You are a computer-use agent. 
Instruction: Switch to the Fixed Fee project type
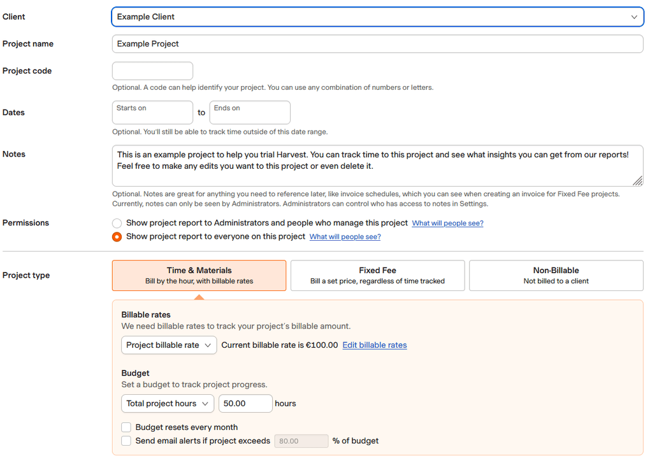tap(377, 274)
